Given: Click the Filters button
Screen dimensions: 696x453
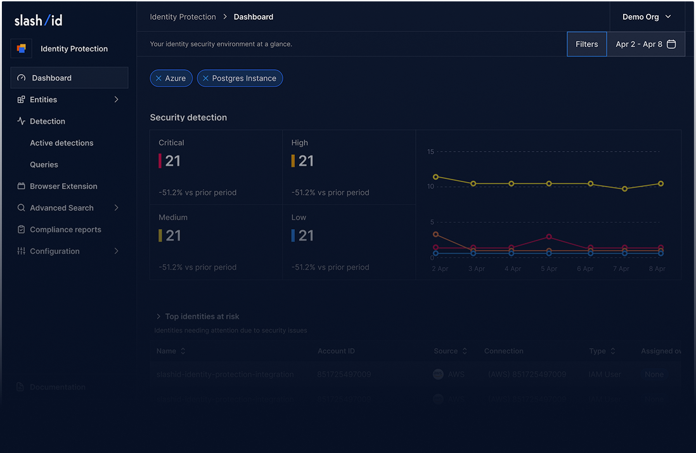Looking at the screenshot, I should pyautogui.click(x=586, y=44).
